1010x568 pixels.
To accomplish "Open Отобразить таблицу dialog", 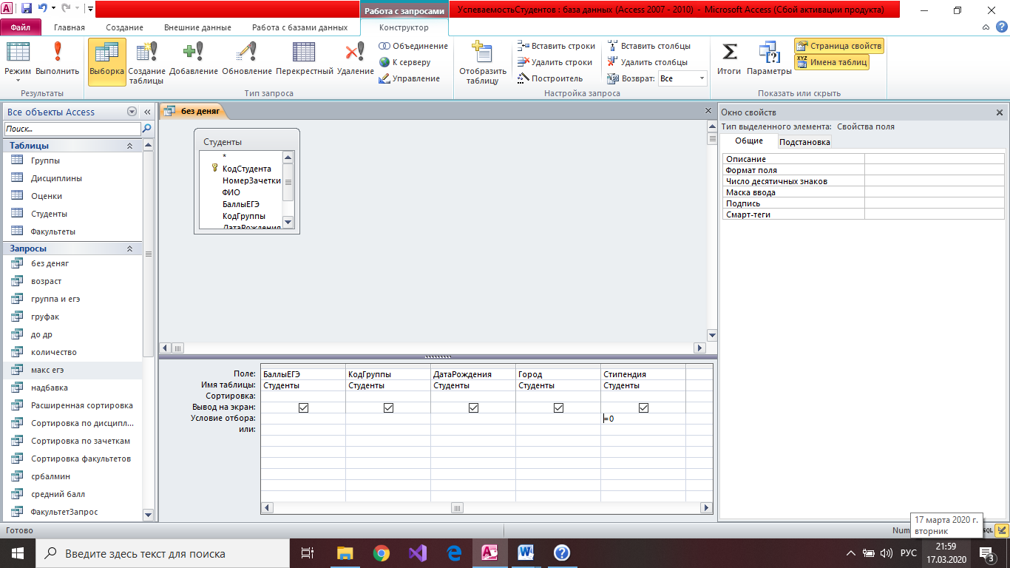I will coord(483,63).
